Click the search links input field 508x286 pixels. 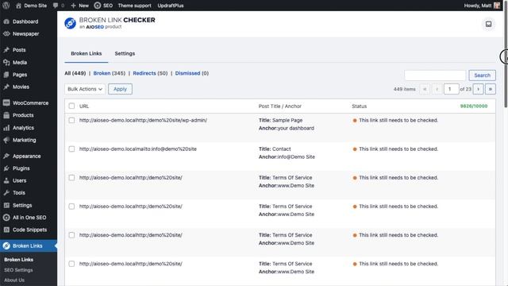435,75
